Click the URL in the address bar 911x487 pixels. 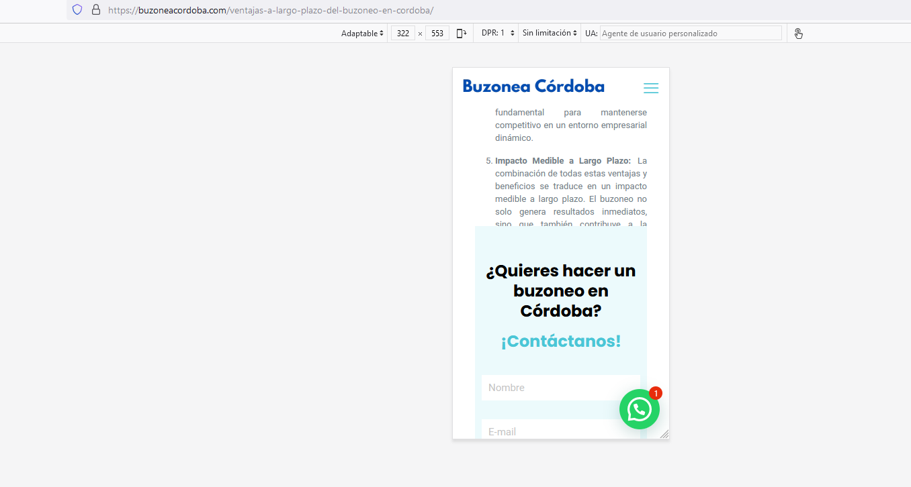[271, 10]
